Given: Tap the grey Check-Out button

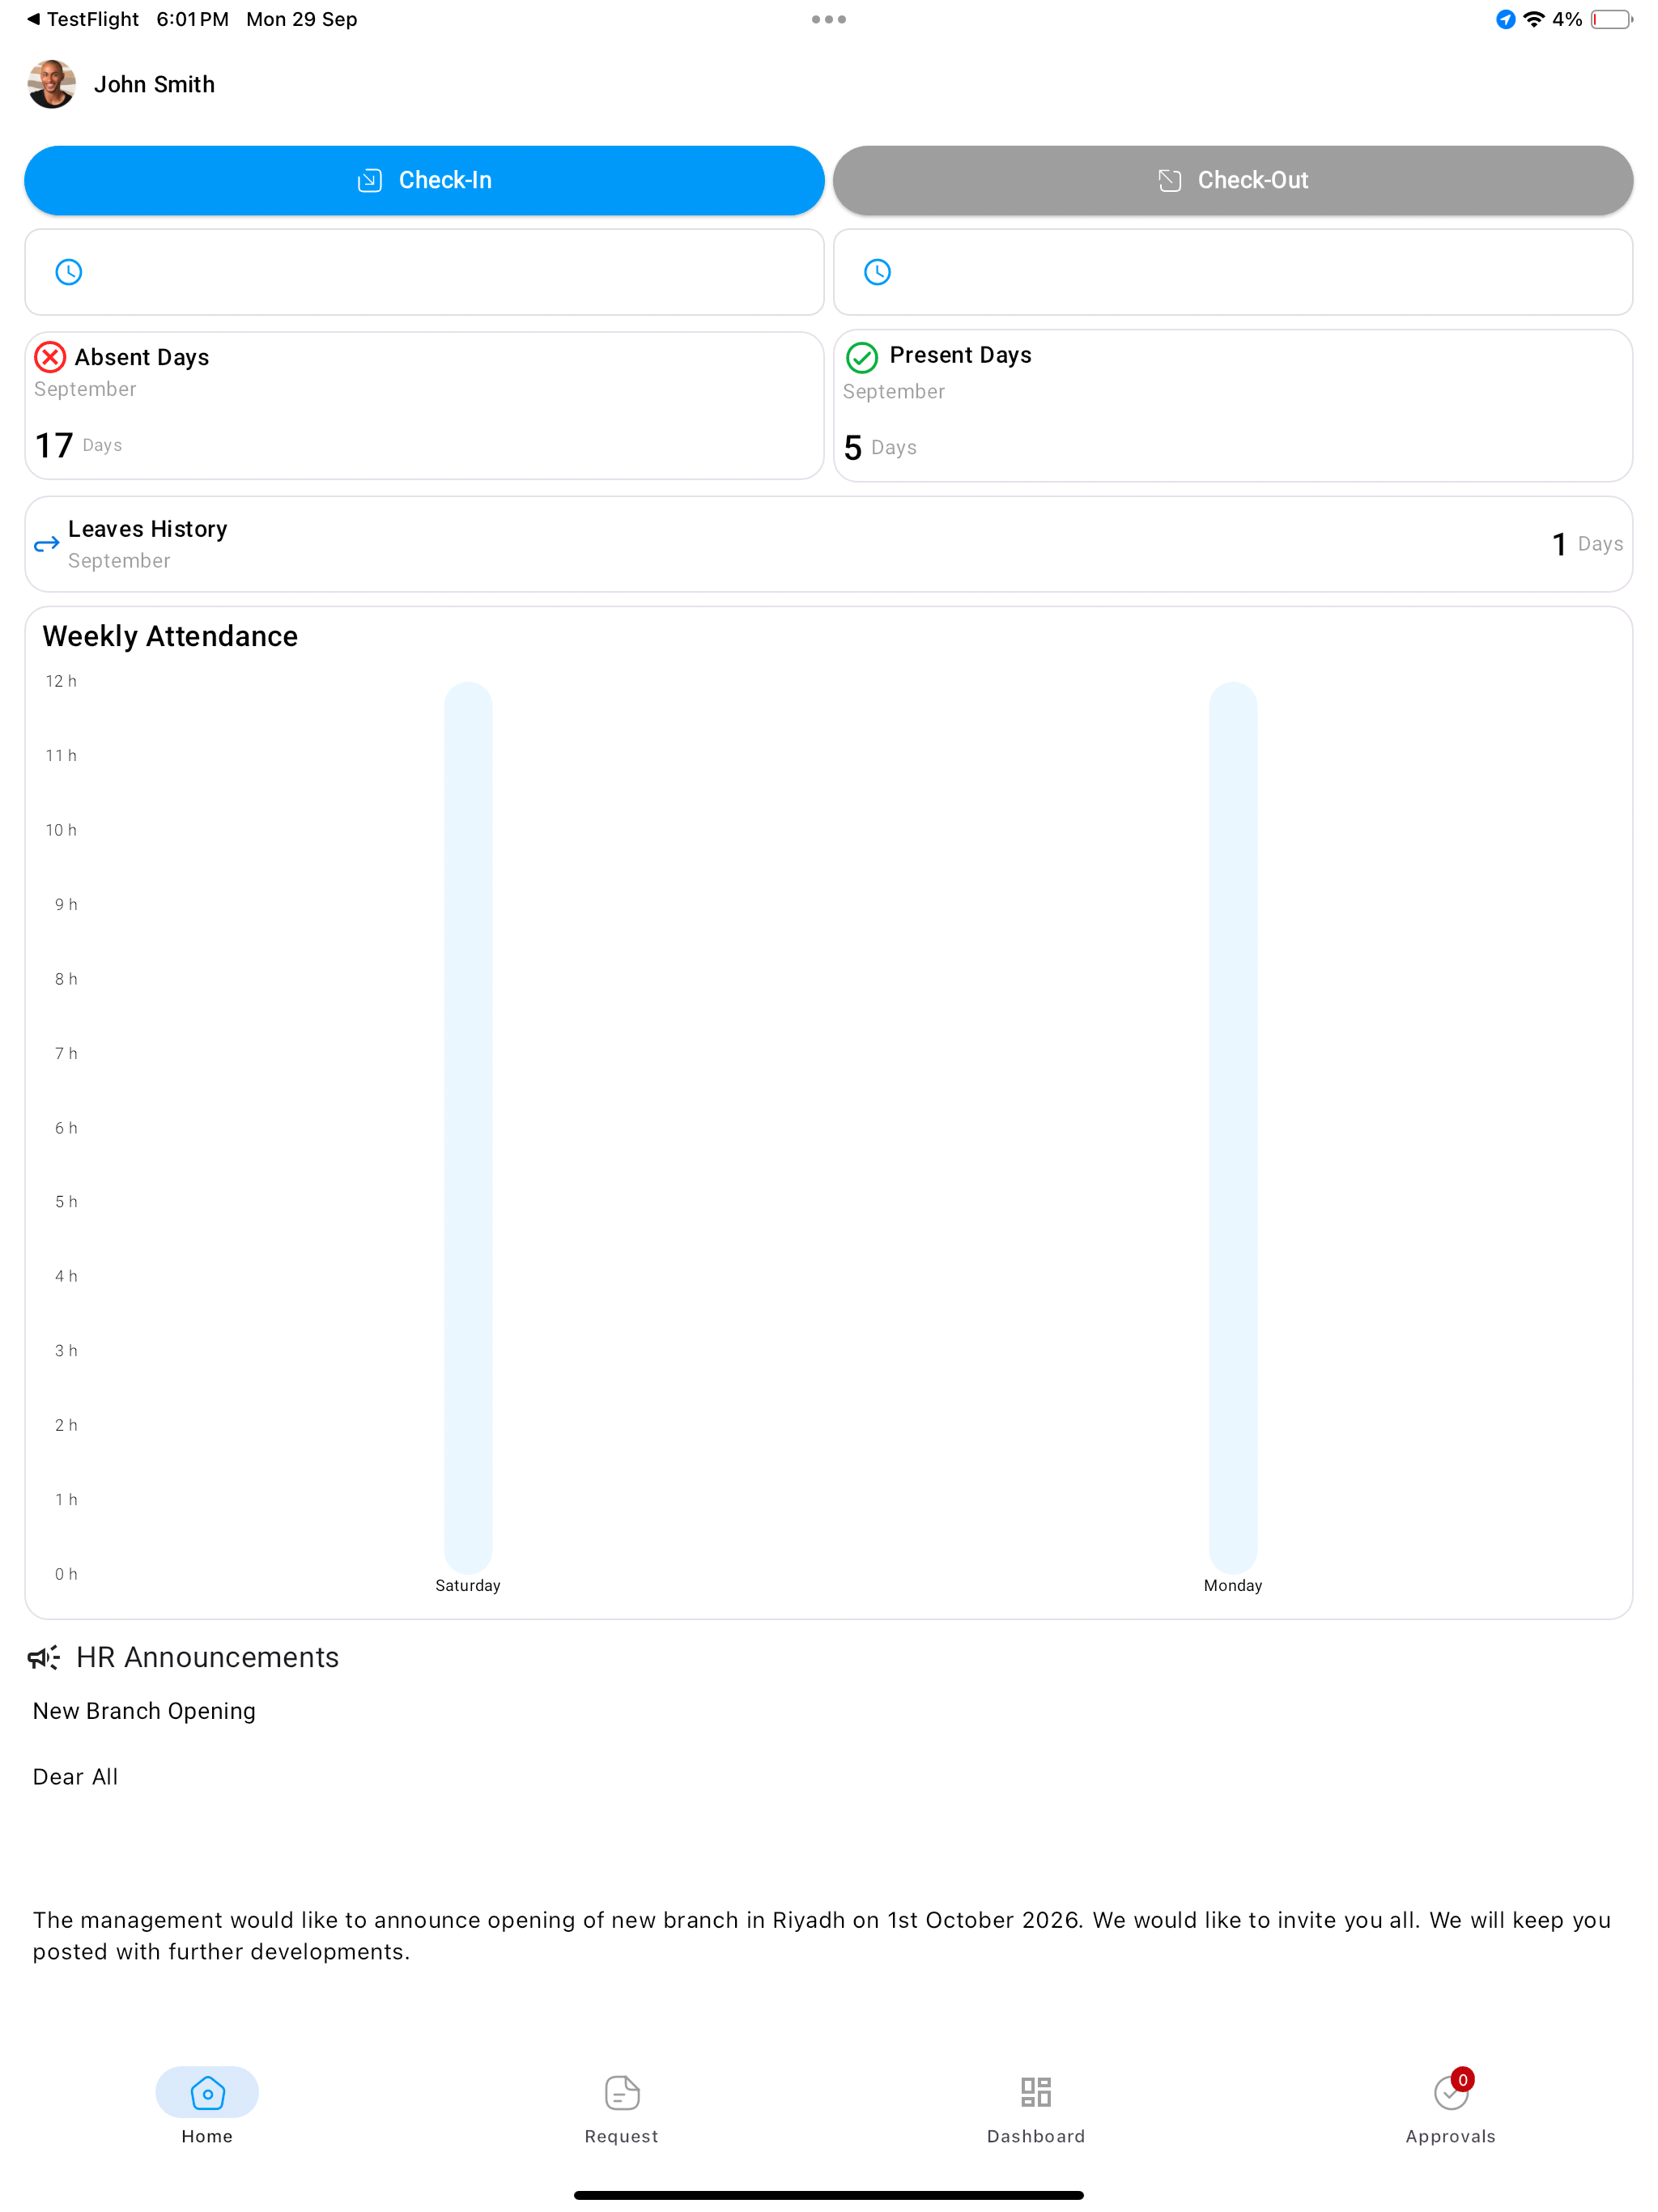Looking at the screenshot, I should 1233,180.
